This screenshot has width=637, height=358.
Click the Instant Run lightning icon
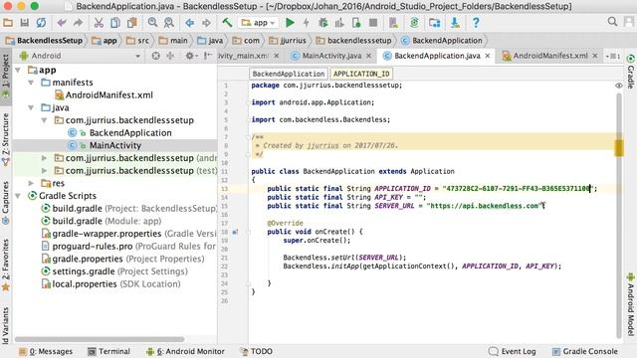click(x=307, y=23)
